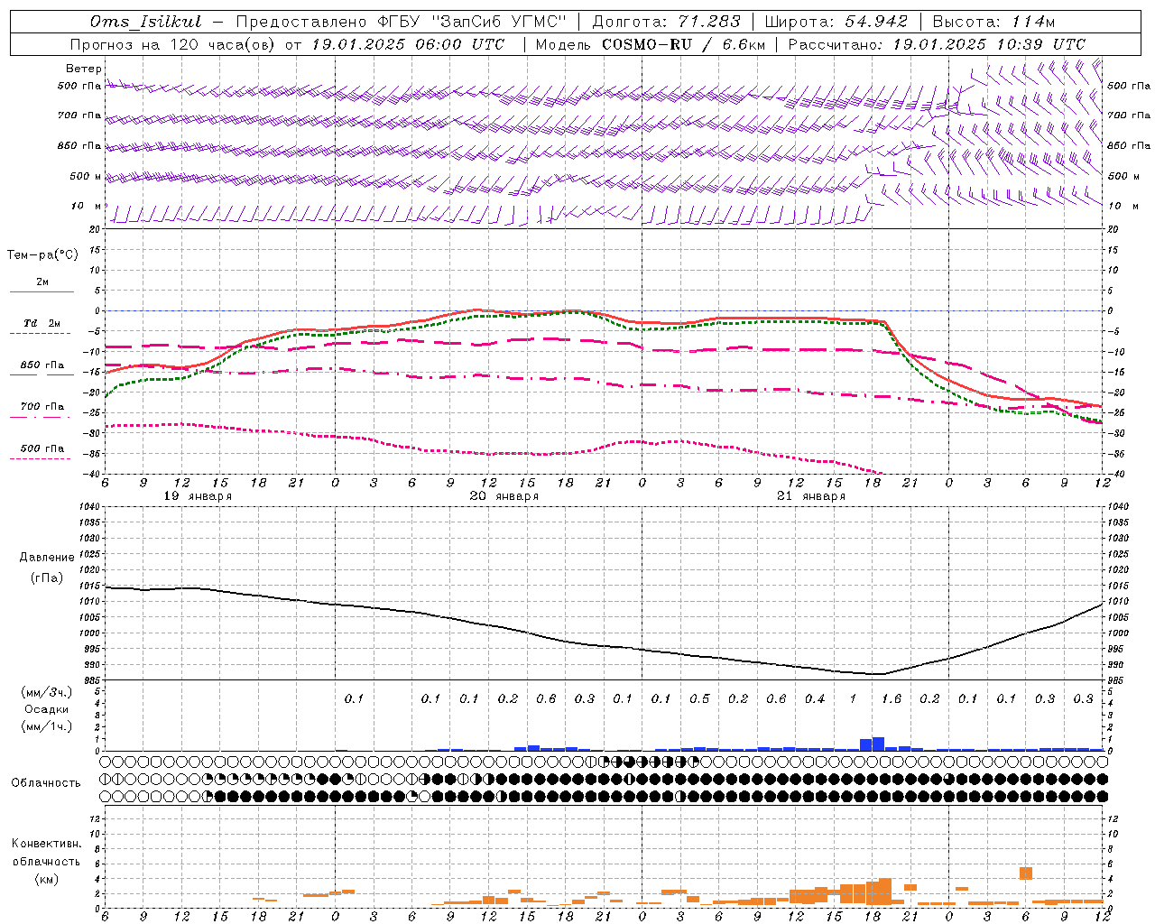Click the 19 января date label

[198, 496]
